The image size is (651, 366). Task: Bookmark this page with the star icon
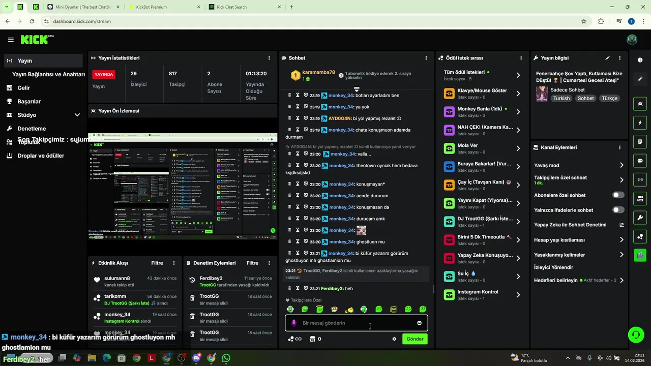click(584, 21)
